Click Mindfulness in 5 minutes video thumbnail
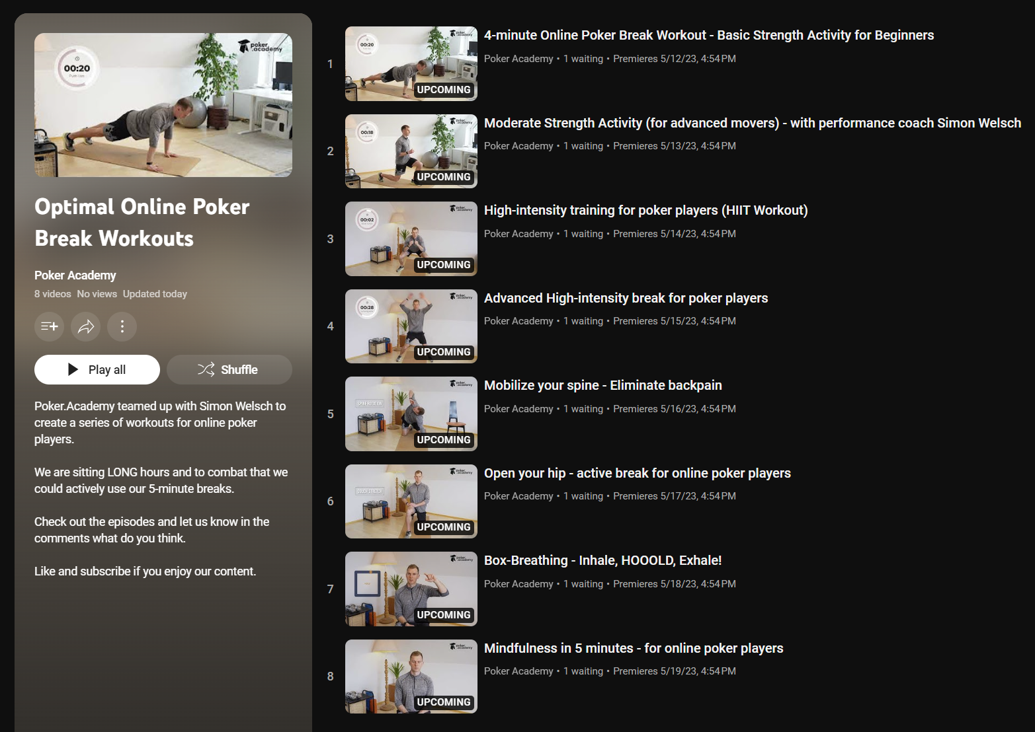 pos(411,676)
